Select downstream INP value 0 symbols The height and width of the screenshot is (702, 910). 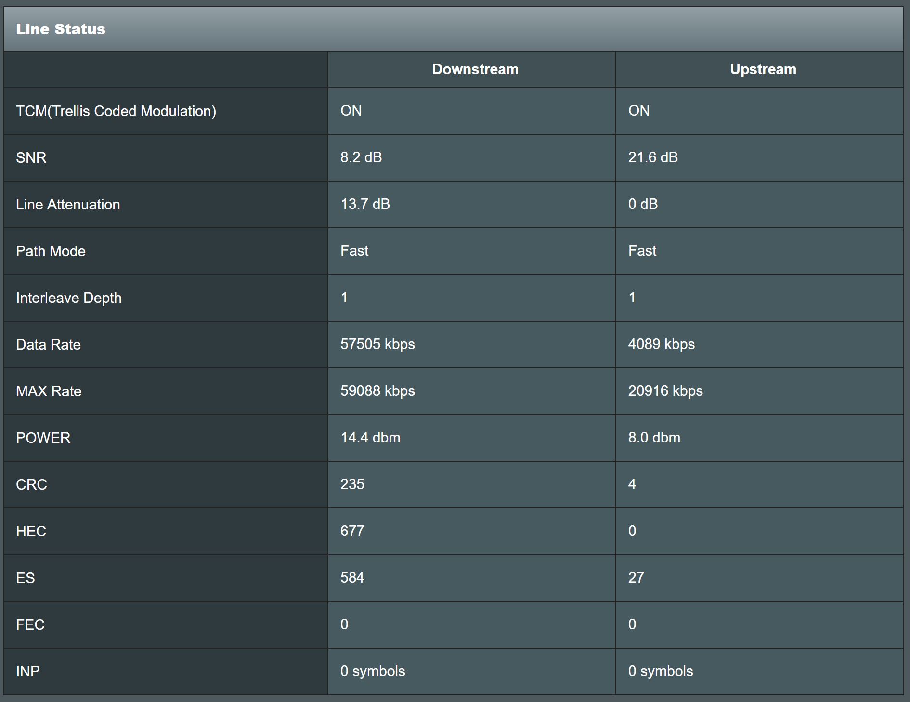coord(373,671)
